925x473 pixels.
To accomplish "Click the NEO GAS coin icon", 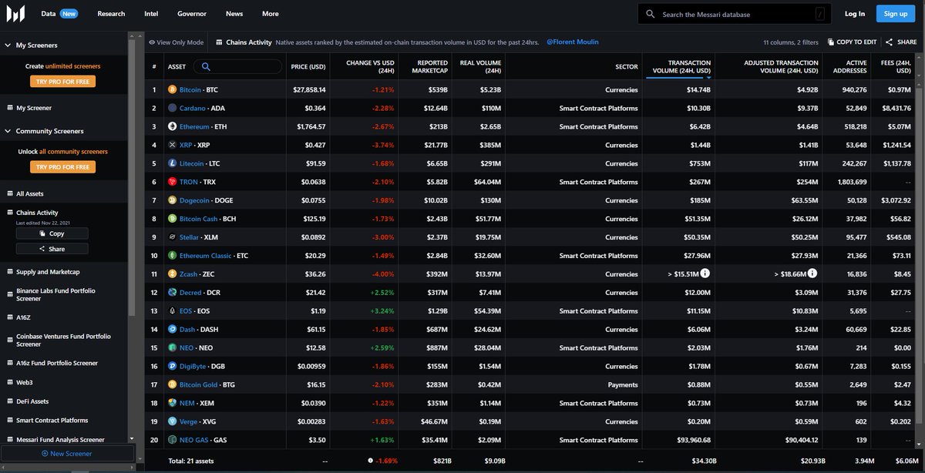I will click(172, 440).
